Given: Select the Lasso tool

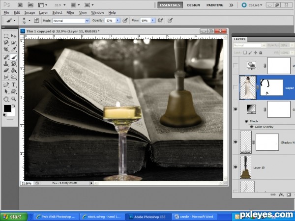Looking at the screenshot, I should pyautogui.click(x=6, y=43).
